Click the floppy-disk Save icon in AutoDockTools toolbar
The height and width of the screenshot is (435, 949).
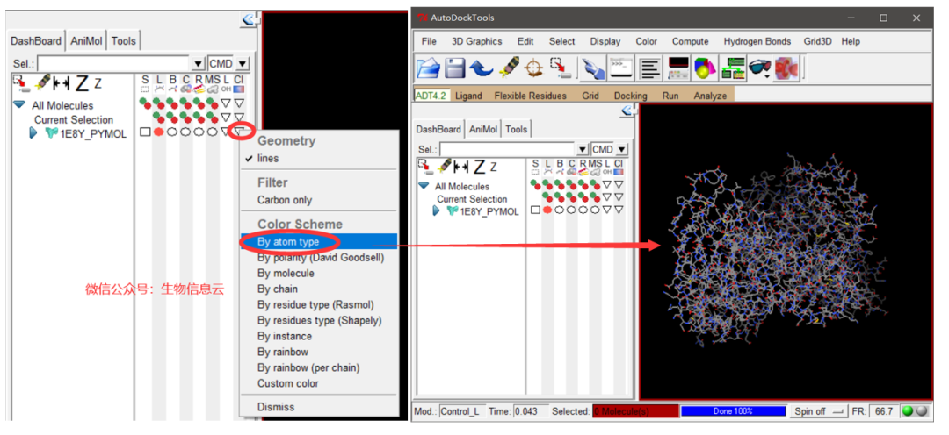tap(455, 68)
